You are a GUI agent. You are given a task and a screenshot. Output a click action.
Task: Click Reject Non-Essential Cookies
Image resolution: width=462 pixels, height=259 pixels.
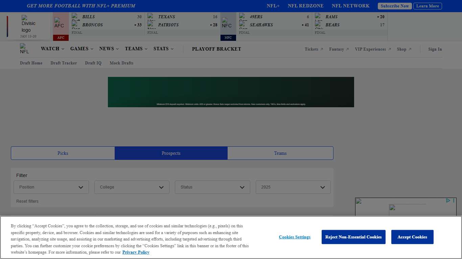click(x=353, y=237)
